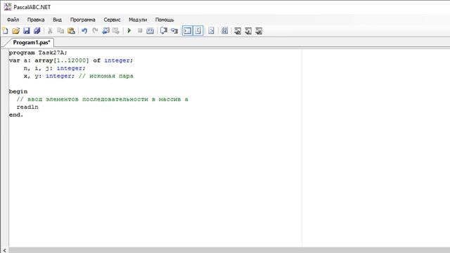Viewport: 450px width, 253px height.
Task: Click the navigate forward icon before the run button
Action: point(116,31)
